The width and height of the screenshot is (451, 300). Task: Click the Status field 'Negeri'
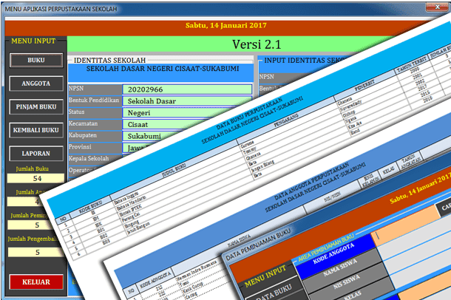pyautogui.click(x=178, y=112)
